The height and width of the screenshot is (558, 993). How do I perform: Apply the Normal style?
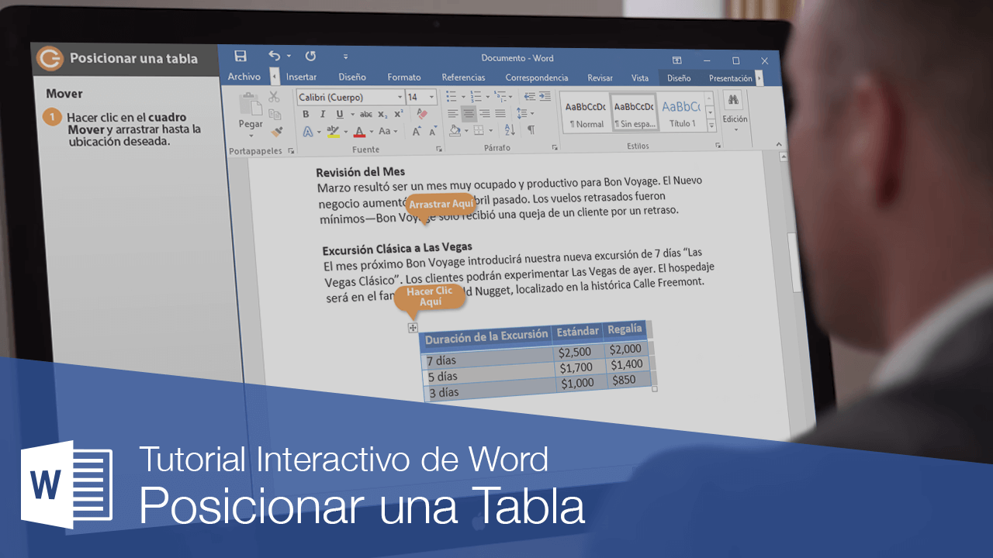[x=586, y=112]
